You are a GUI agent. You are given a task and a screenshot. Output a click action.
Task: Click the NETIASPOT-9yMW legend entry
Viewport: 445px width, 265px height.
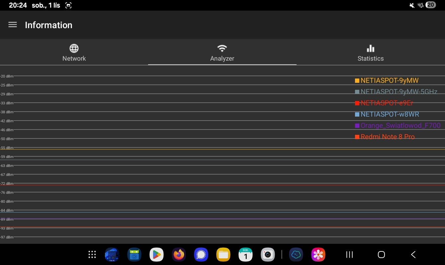click(x=389, y=80)
